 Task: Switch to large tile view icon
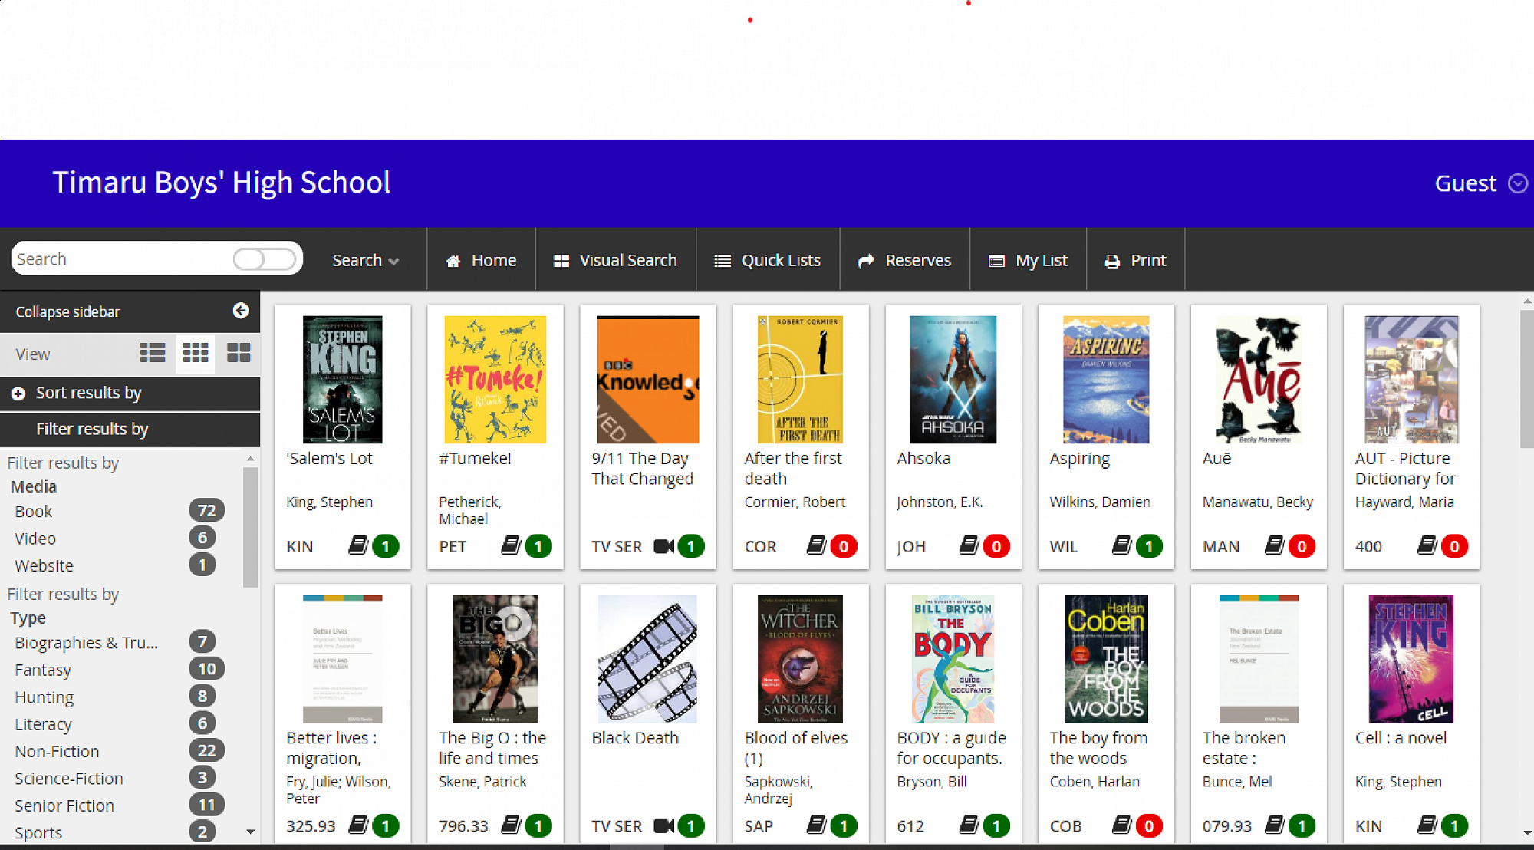coord(239,354)
